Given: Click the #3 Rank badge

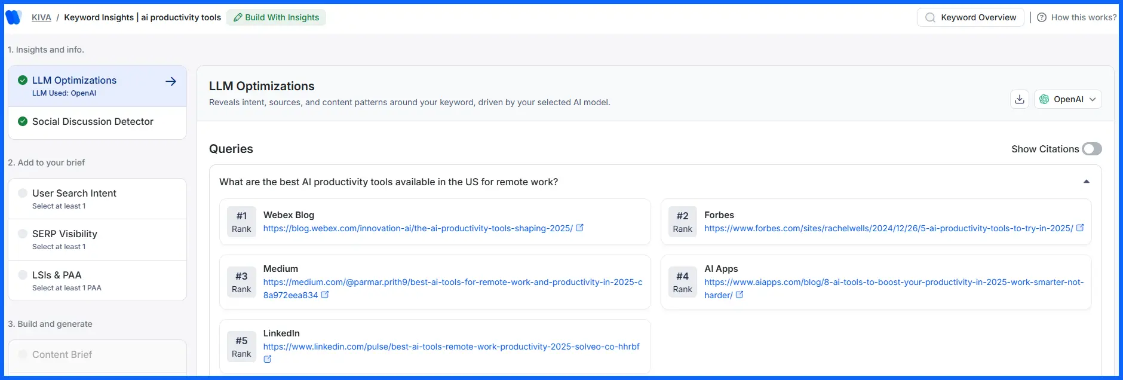Looking at the screenshot, I should [241, 282].
